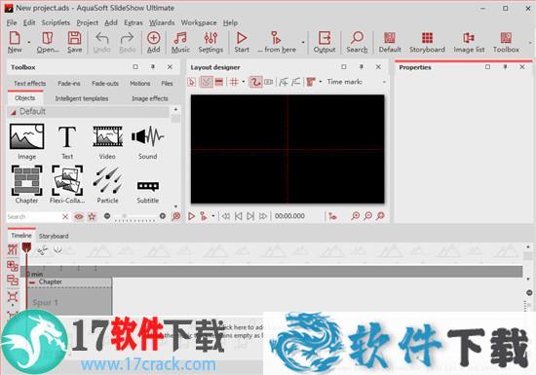This screenshot has height=375, width=536.
Task: Switch to Fade-ins tab
Action: coord(69,83)
